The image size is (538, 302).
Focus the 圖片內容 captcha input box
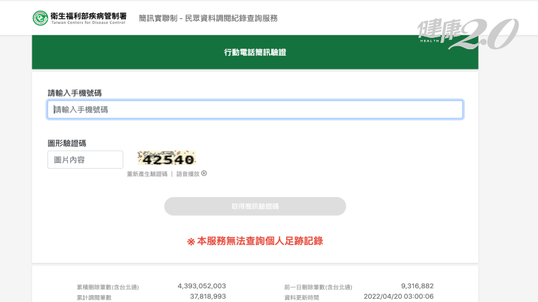pyautogui.click(x=85, y=160)
